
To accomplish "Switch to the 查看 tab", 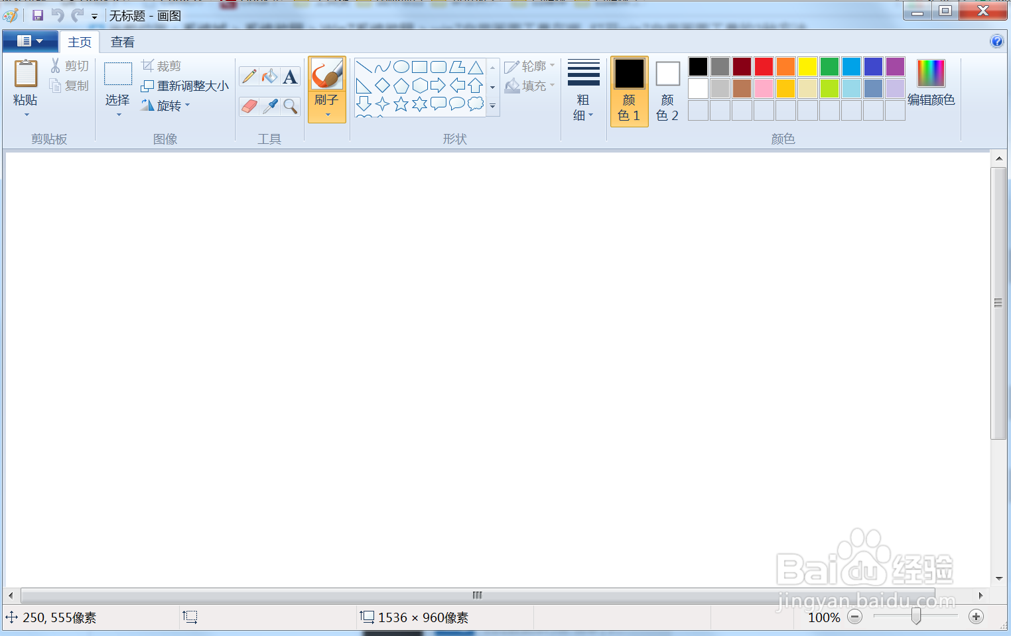I will tap(121, 41).
